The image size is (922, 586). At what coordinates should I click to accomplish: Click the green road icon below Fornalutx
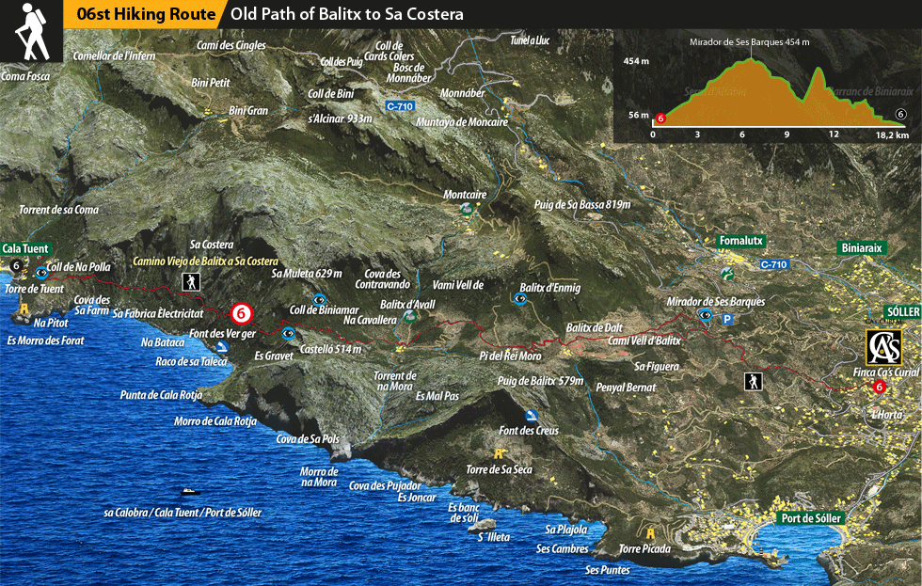[727, 273]
